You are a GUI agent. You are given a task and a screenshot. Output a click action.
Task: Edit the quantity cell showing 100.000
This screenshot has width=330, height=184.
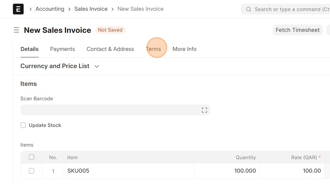pyautogui.click(x=227, y=171)
